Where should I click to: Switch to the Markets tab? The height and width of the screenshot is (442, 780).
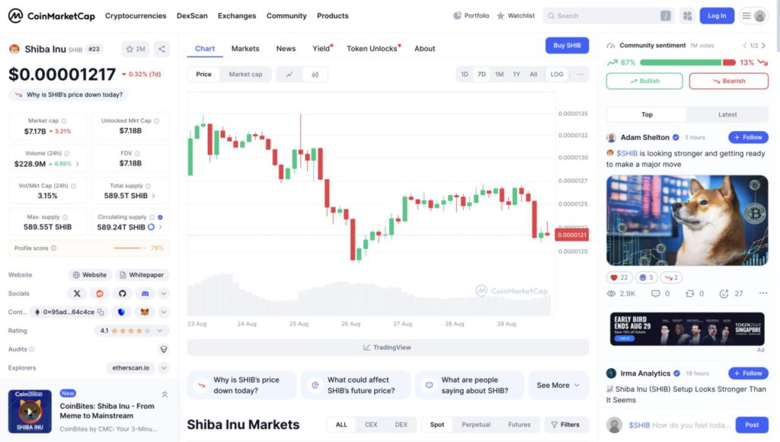point(245,49)
